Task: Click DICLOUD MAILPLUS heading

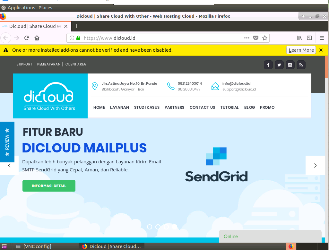Action: pos(84,148)
